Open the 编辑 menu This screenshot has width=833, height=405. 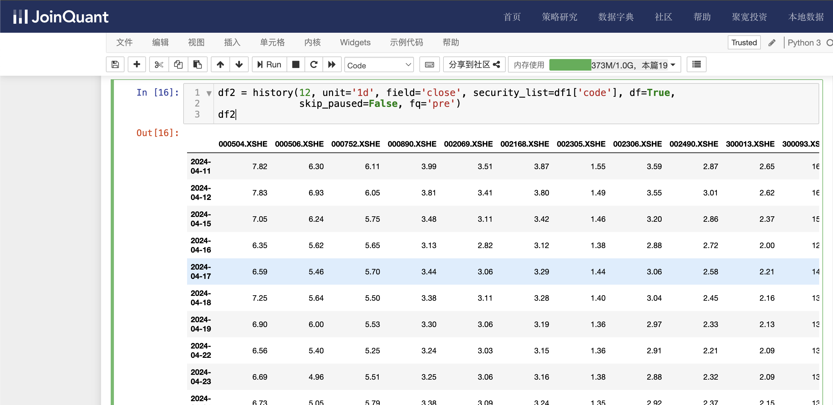click(x=160, y=42)
